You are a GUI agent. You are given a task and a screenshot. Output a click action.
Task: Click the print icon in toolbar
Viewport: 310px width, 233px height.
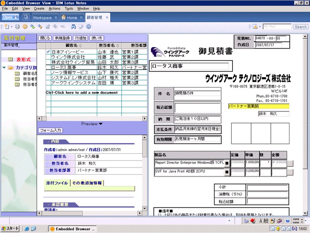click(17, 27)
